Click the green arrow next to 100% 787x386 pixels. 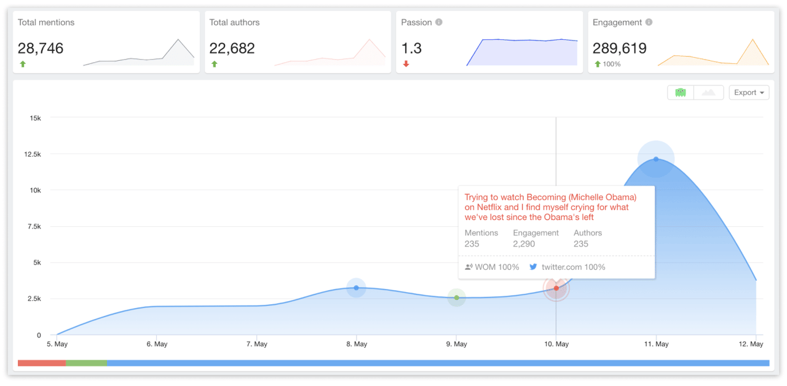tap(597, 64)
